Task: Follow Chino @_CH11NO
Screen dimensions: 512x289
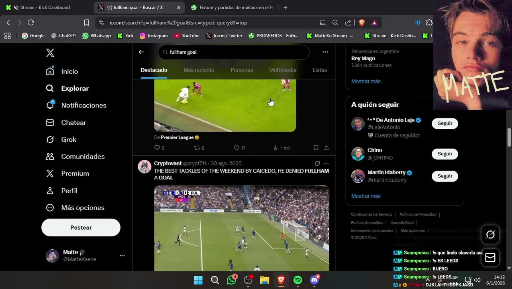Action: pos(445,154)
